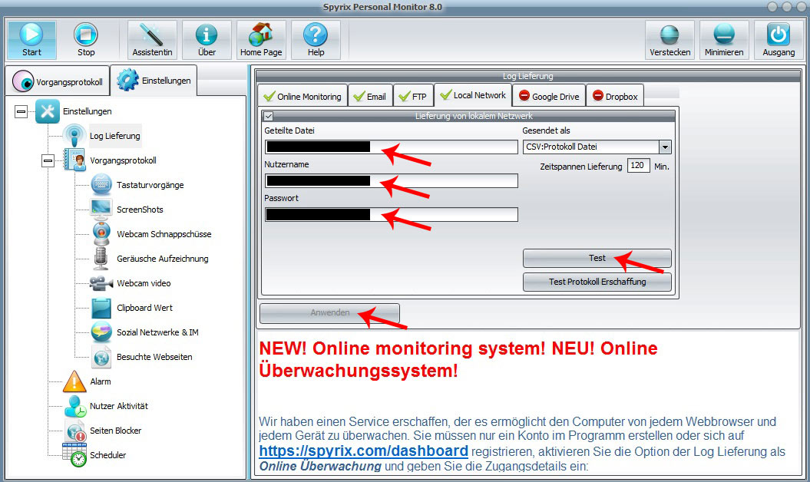
Task: Click the Nutzername input field
Action: (x=391, y=181)
